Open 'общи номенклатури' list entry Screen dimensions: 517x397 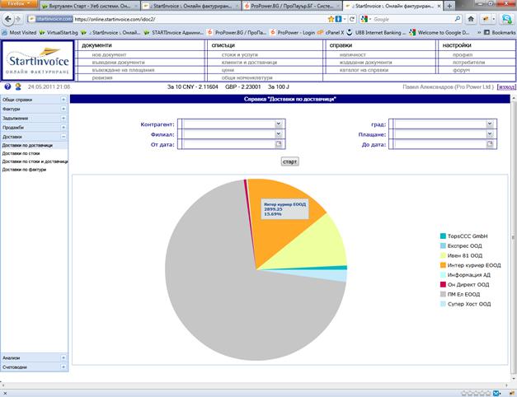[247, 77]
